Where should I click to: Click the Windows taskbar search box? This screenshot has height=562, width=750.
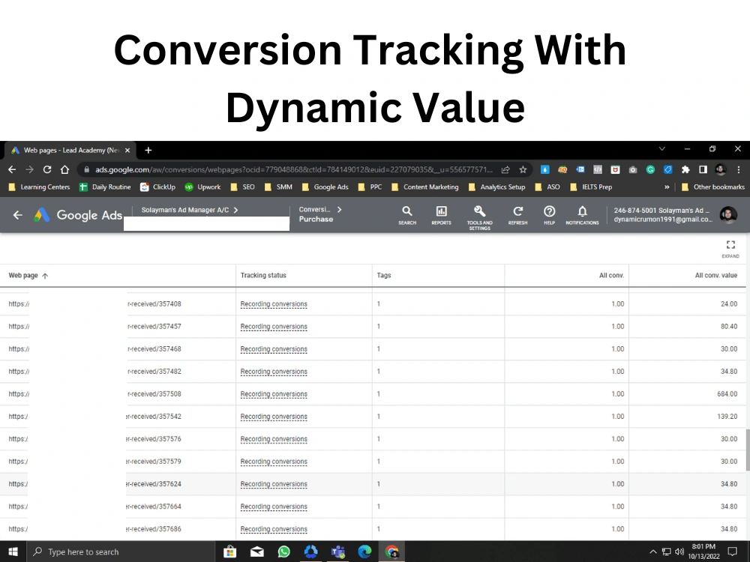coord(121,552)
